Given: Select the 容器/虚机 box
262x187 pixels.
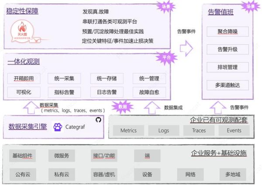Looking at the screenshot, I should (x=104, y=174).
